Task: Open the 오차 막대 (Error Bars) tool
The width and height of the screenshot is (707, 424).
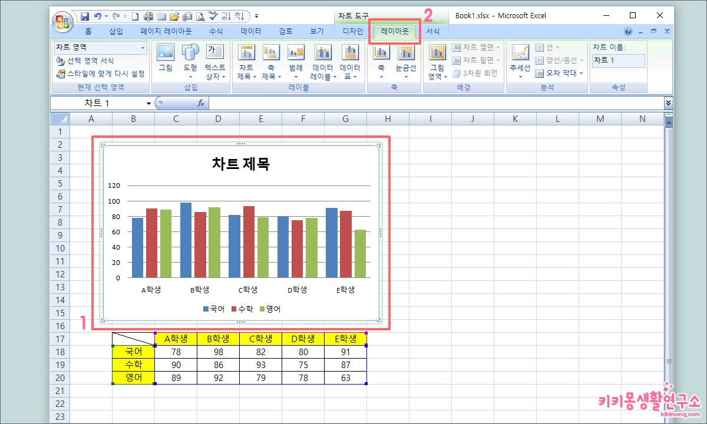Action: 556,74
